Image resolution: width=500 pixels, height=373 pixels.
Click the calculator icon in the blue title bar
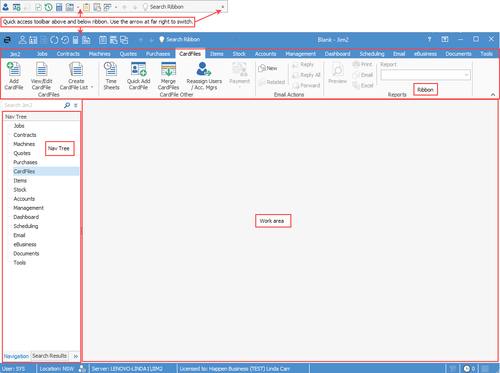click(x=75, y=40)
